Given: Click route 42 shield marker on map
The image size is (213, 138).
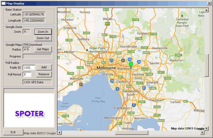Looking at the screenshot, I should pyautogui.click(x=130, y=59).
